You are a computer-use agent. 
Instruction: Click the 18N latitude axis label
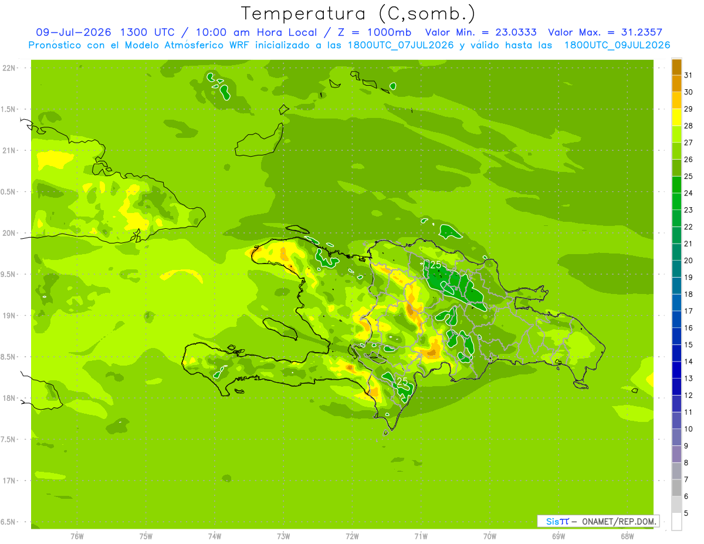click(10, 398)
